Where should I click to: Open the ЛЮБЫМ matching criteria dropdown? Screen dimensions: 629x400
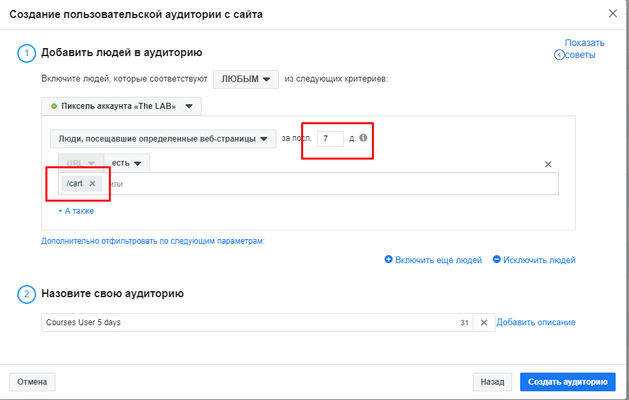tap(245, 79)
